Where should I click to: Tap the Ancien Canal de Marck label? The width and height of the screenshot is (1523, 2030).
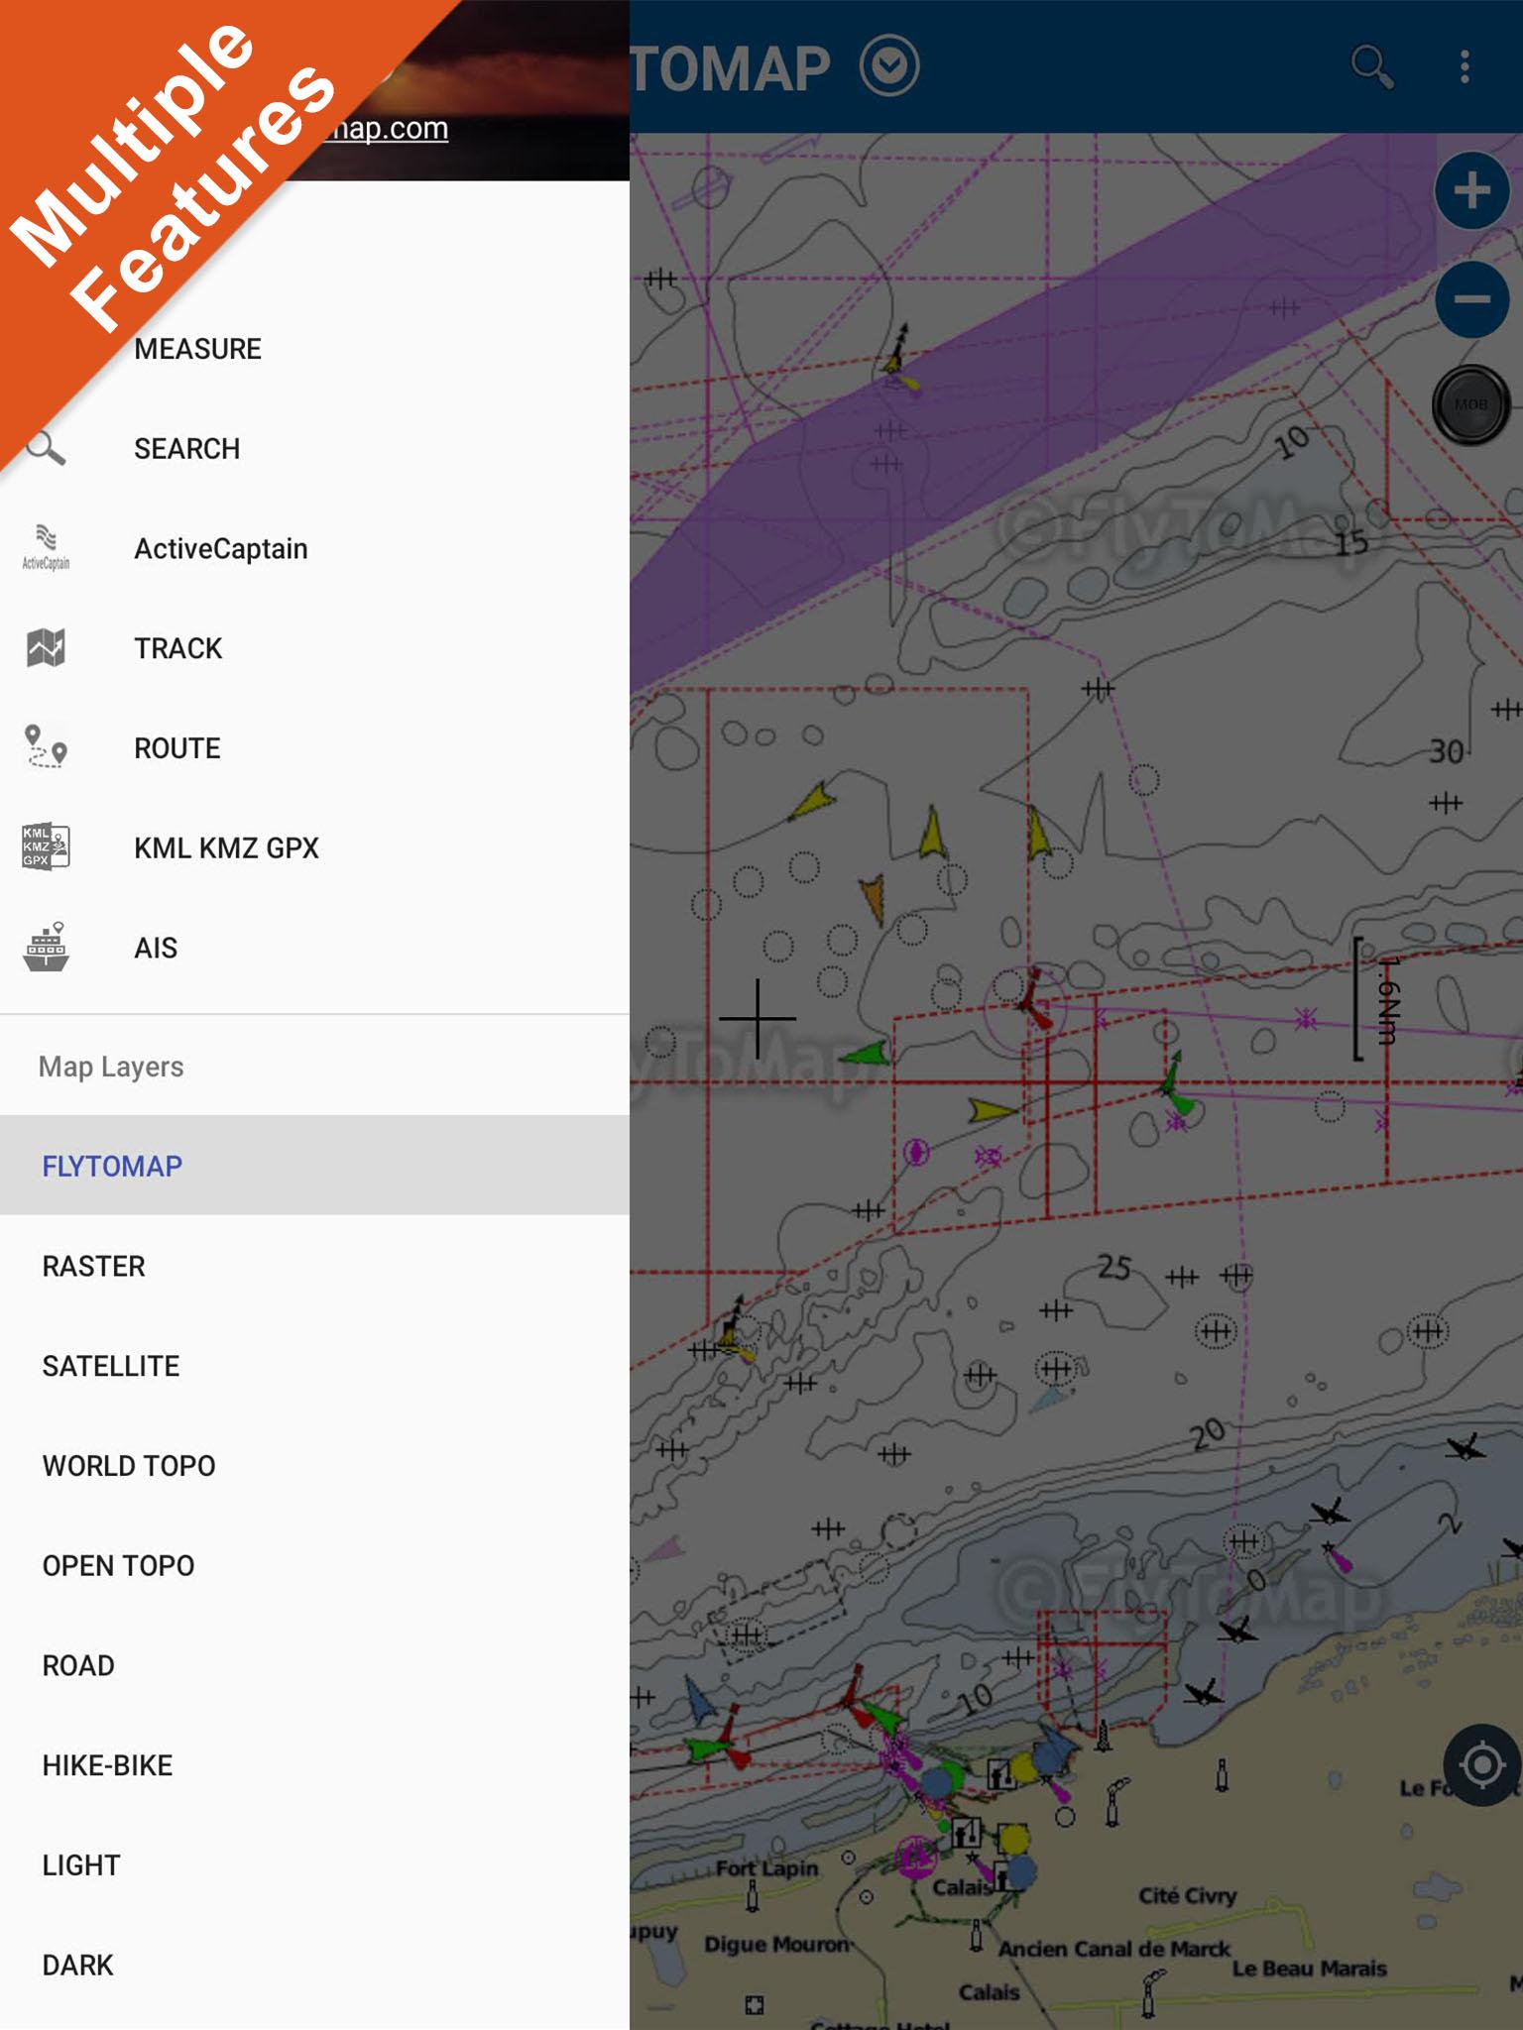click(1113, 1949)
